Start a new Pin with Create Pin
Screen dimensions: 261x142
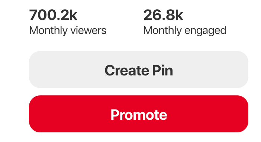138,70
